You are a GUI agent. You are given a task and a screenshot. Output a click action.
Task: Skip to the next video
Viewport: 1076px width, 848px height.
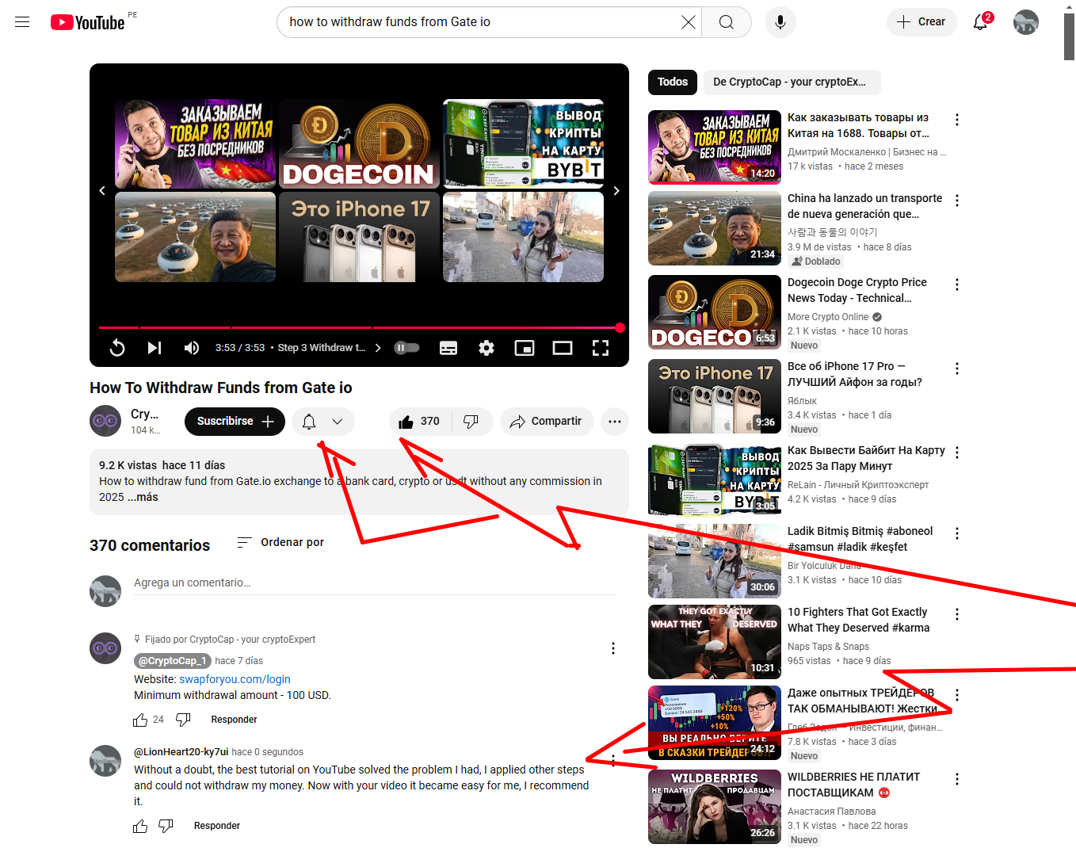coord(155,347)
